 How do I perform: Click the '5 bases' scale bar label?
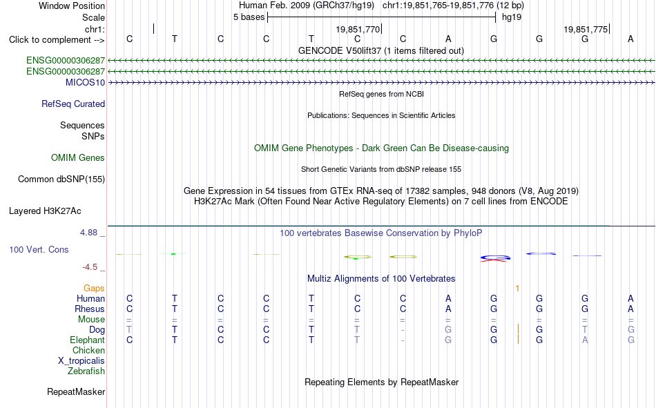[249, 17]
